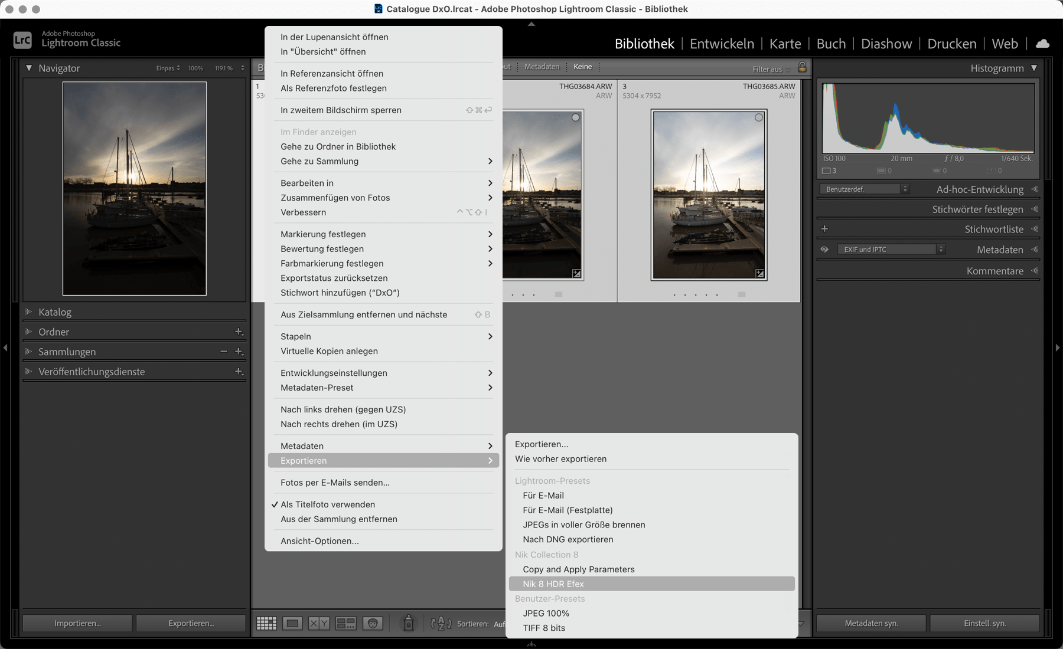Screen dimensions: 1063x649
Task: Remove collection with Sammlungen minus icon
Action: [x=223, y=352]
